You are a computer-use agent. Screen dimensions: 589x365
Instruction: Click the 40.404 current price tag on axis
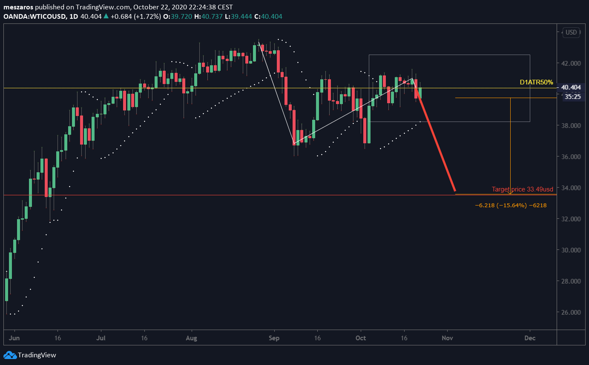pos(571,88)
